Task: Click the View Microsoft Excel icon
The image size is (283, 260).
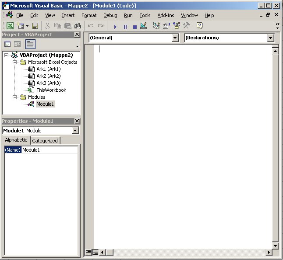Action: pos(10,26)
